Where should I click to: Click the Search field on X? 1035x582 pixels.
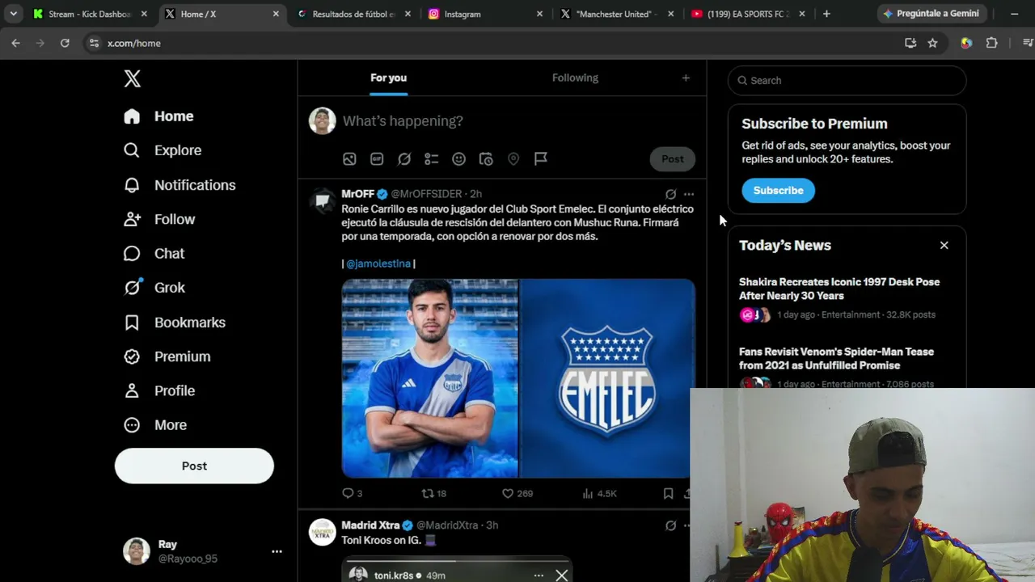point(847,81)
